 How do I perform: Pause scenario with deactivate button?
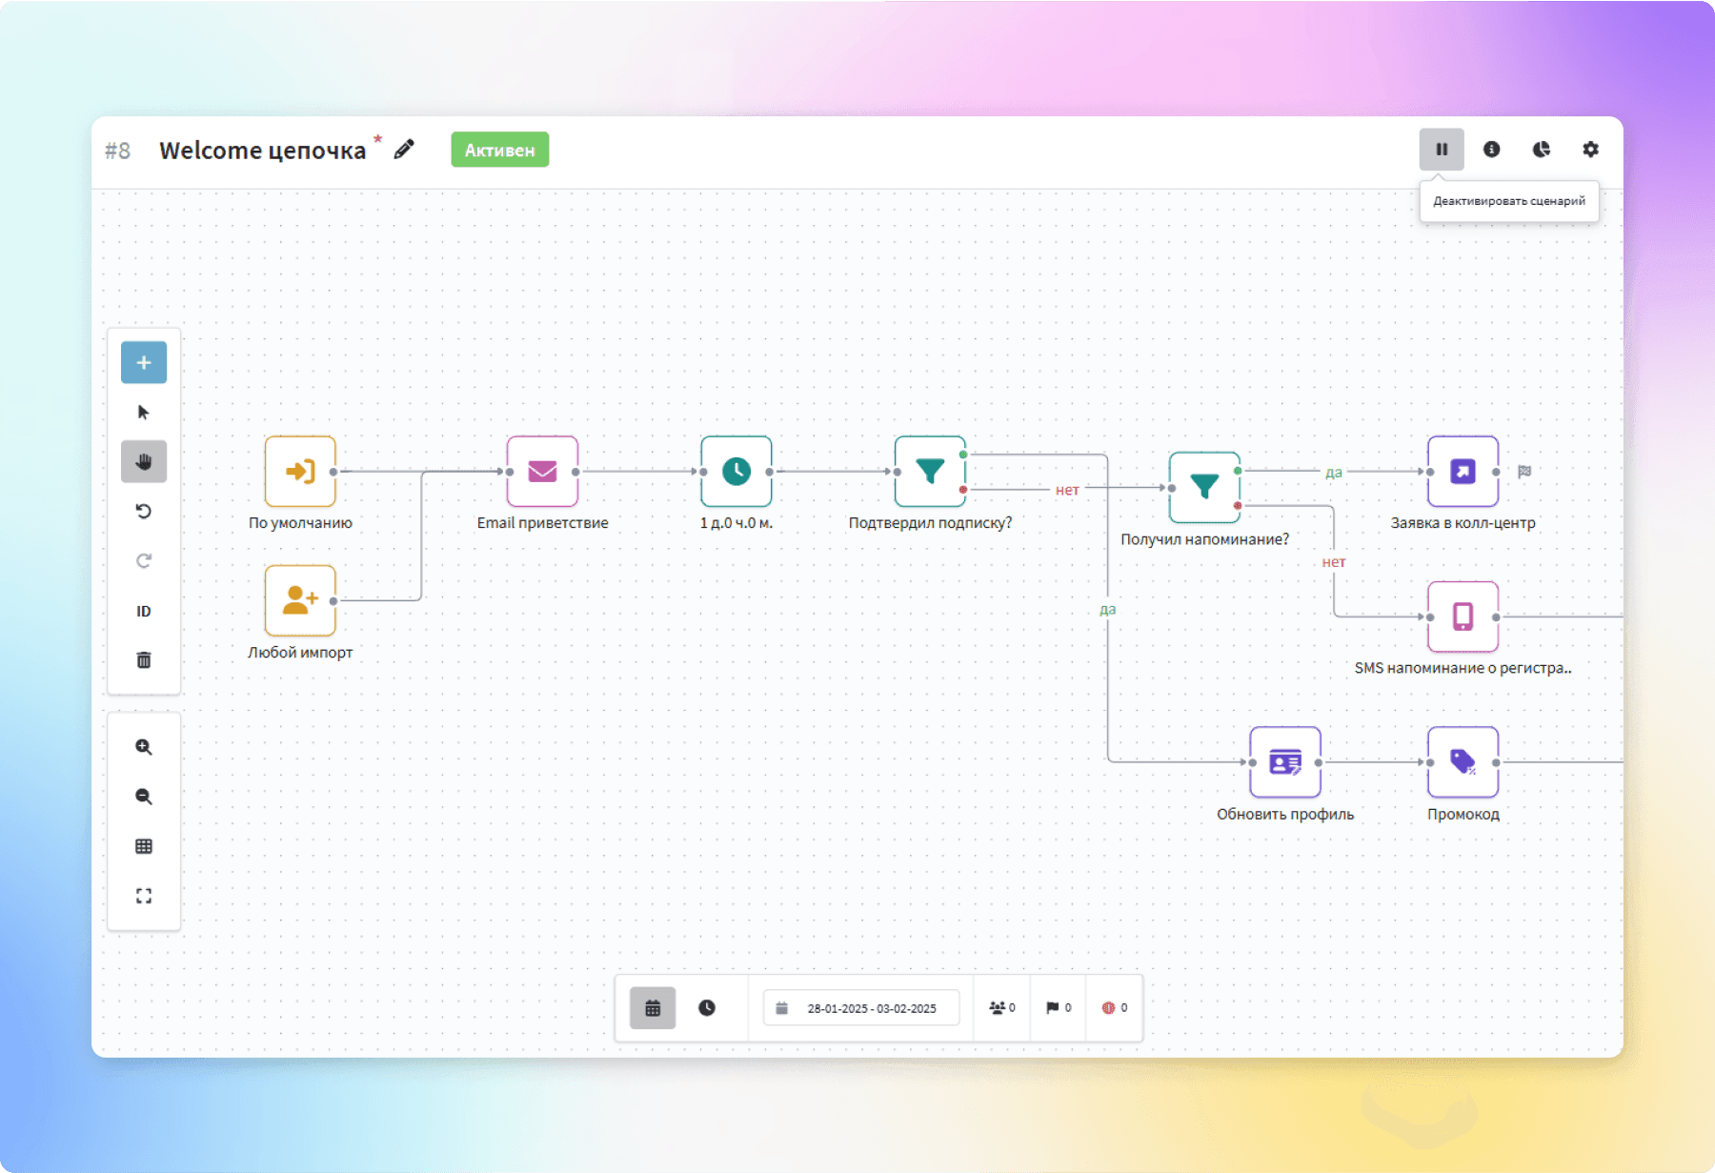click(x=1442, y=150)
